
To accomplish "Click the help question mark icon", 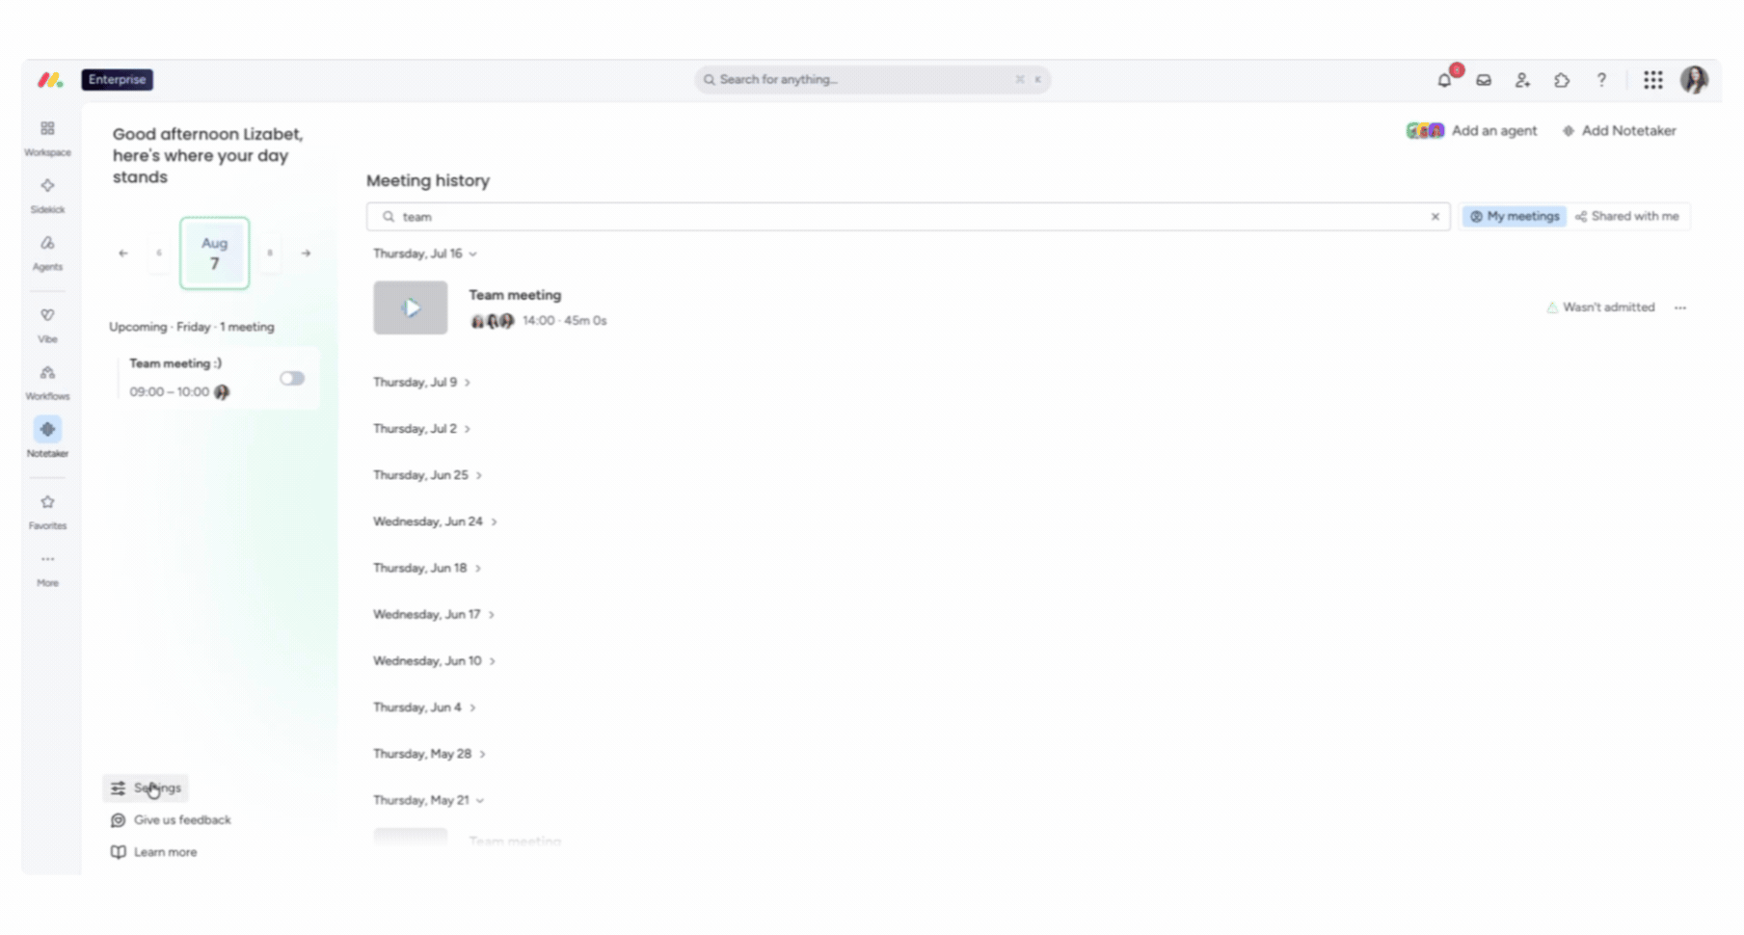I will (1601, 80).
